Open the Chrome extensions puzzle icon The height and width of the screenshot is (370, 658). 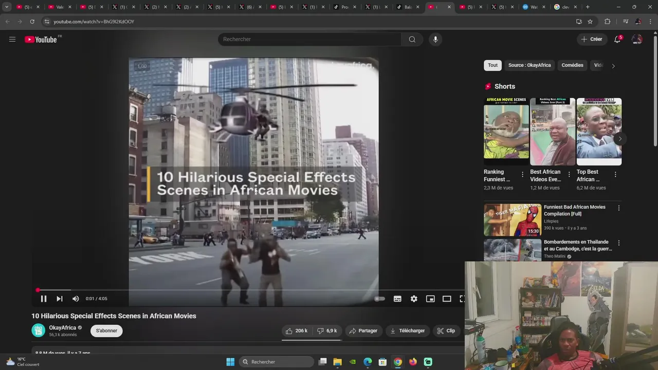point(607,22)
